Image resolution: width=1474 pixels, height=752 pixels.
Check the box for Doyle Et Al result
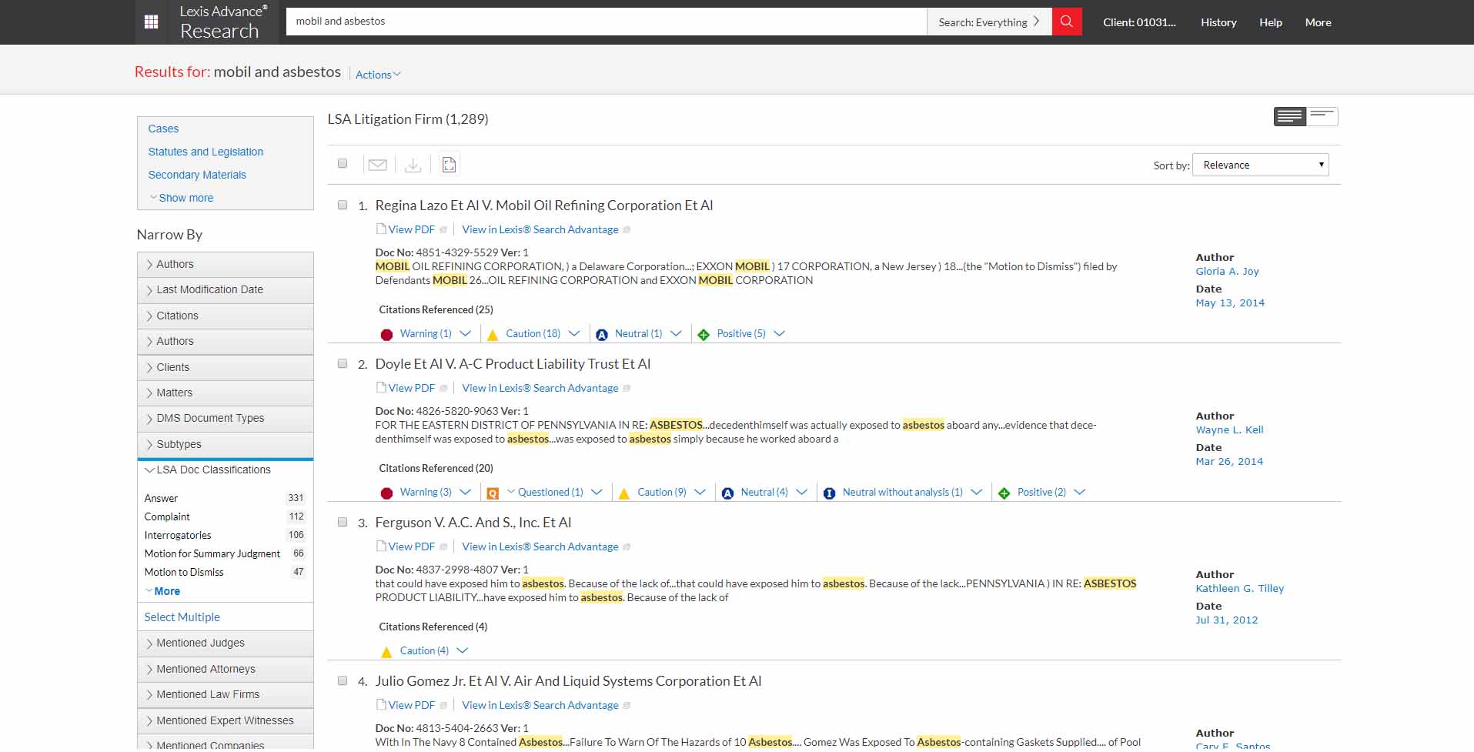pyautogui.click(x=343, y=363)
